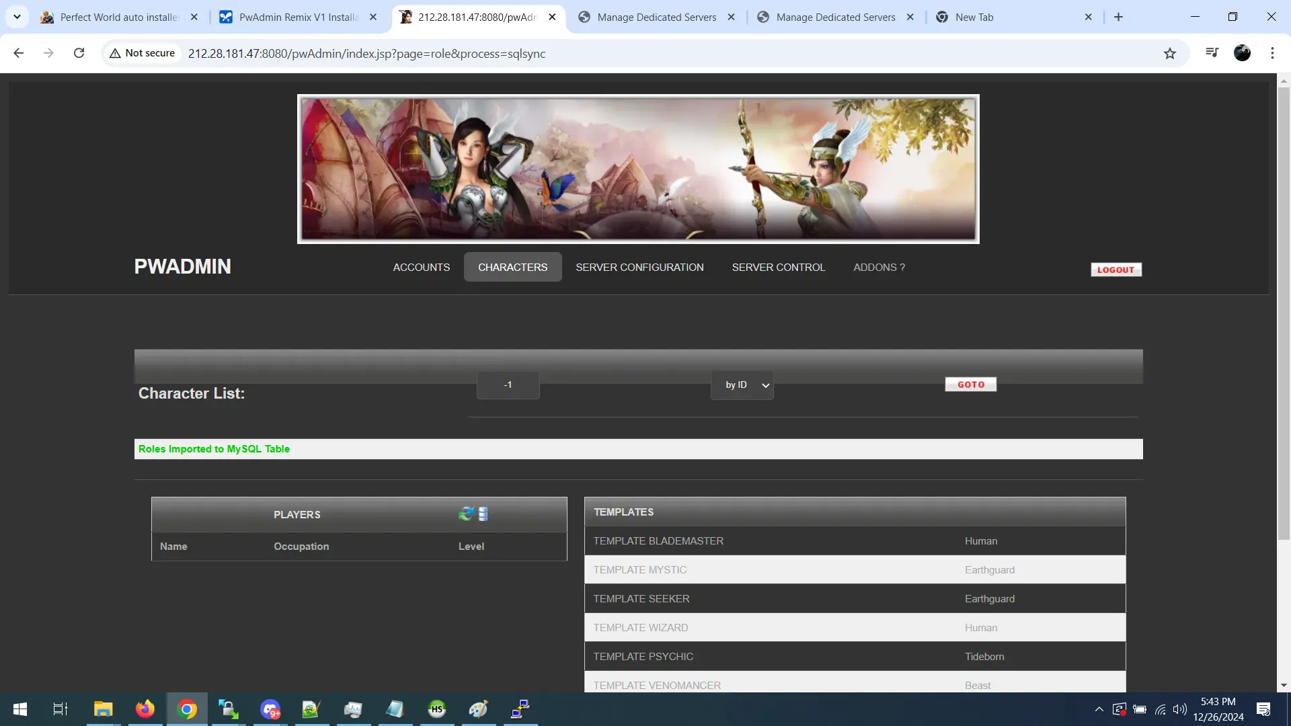Open the notification center icon

1263,709
